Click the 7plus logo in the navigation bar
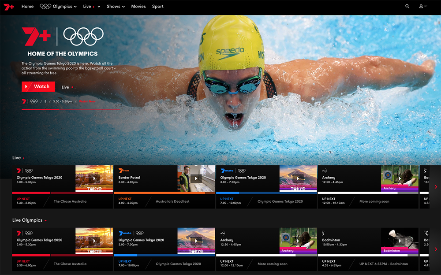The width and height of the screenshot is (441, 275). (x=9, y=7)
